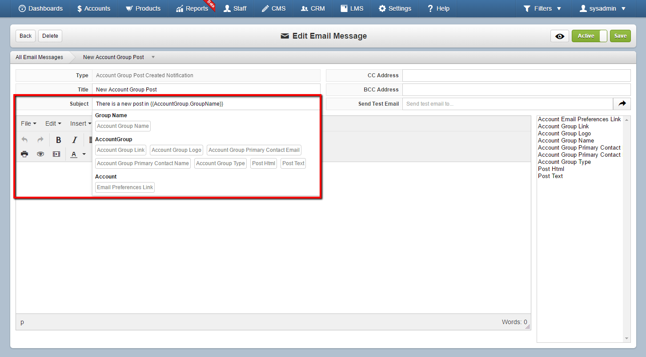Click into the Subject field

coord(206,104)
